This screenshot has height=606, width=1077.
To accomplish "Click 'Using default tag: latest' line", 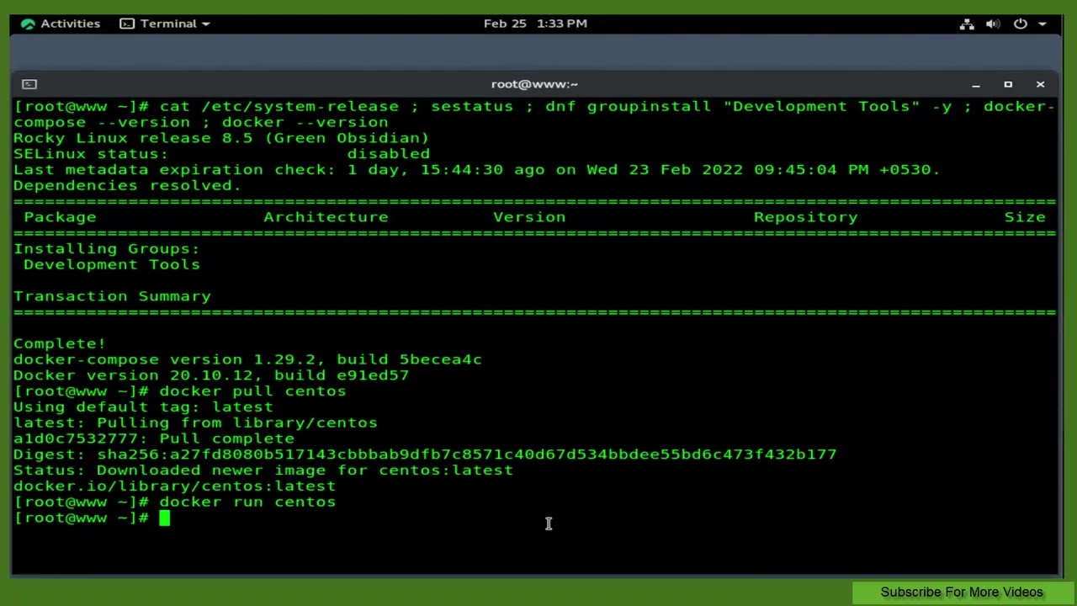I will pyautogui.click(x=143, y=407).
